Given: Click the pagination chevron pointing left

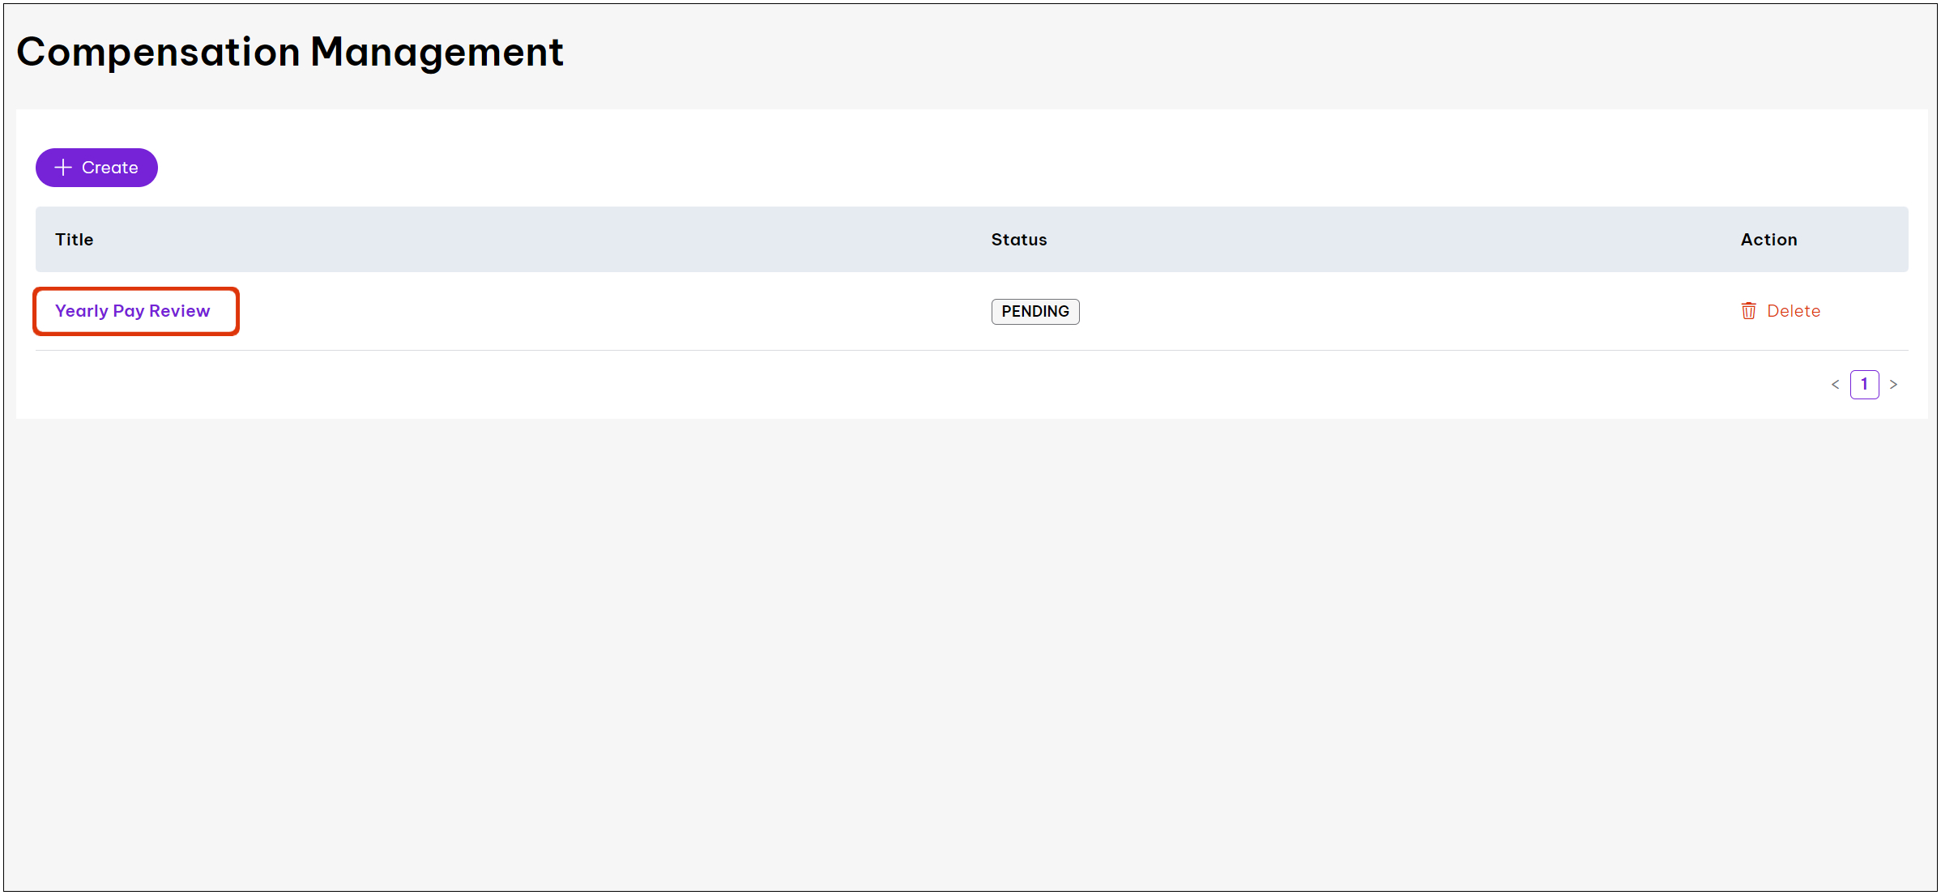Looking at the screenshot, I should pos(1835,385).
